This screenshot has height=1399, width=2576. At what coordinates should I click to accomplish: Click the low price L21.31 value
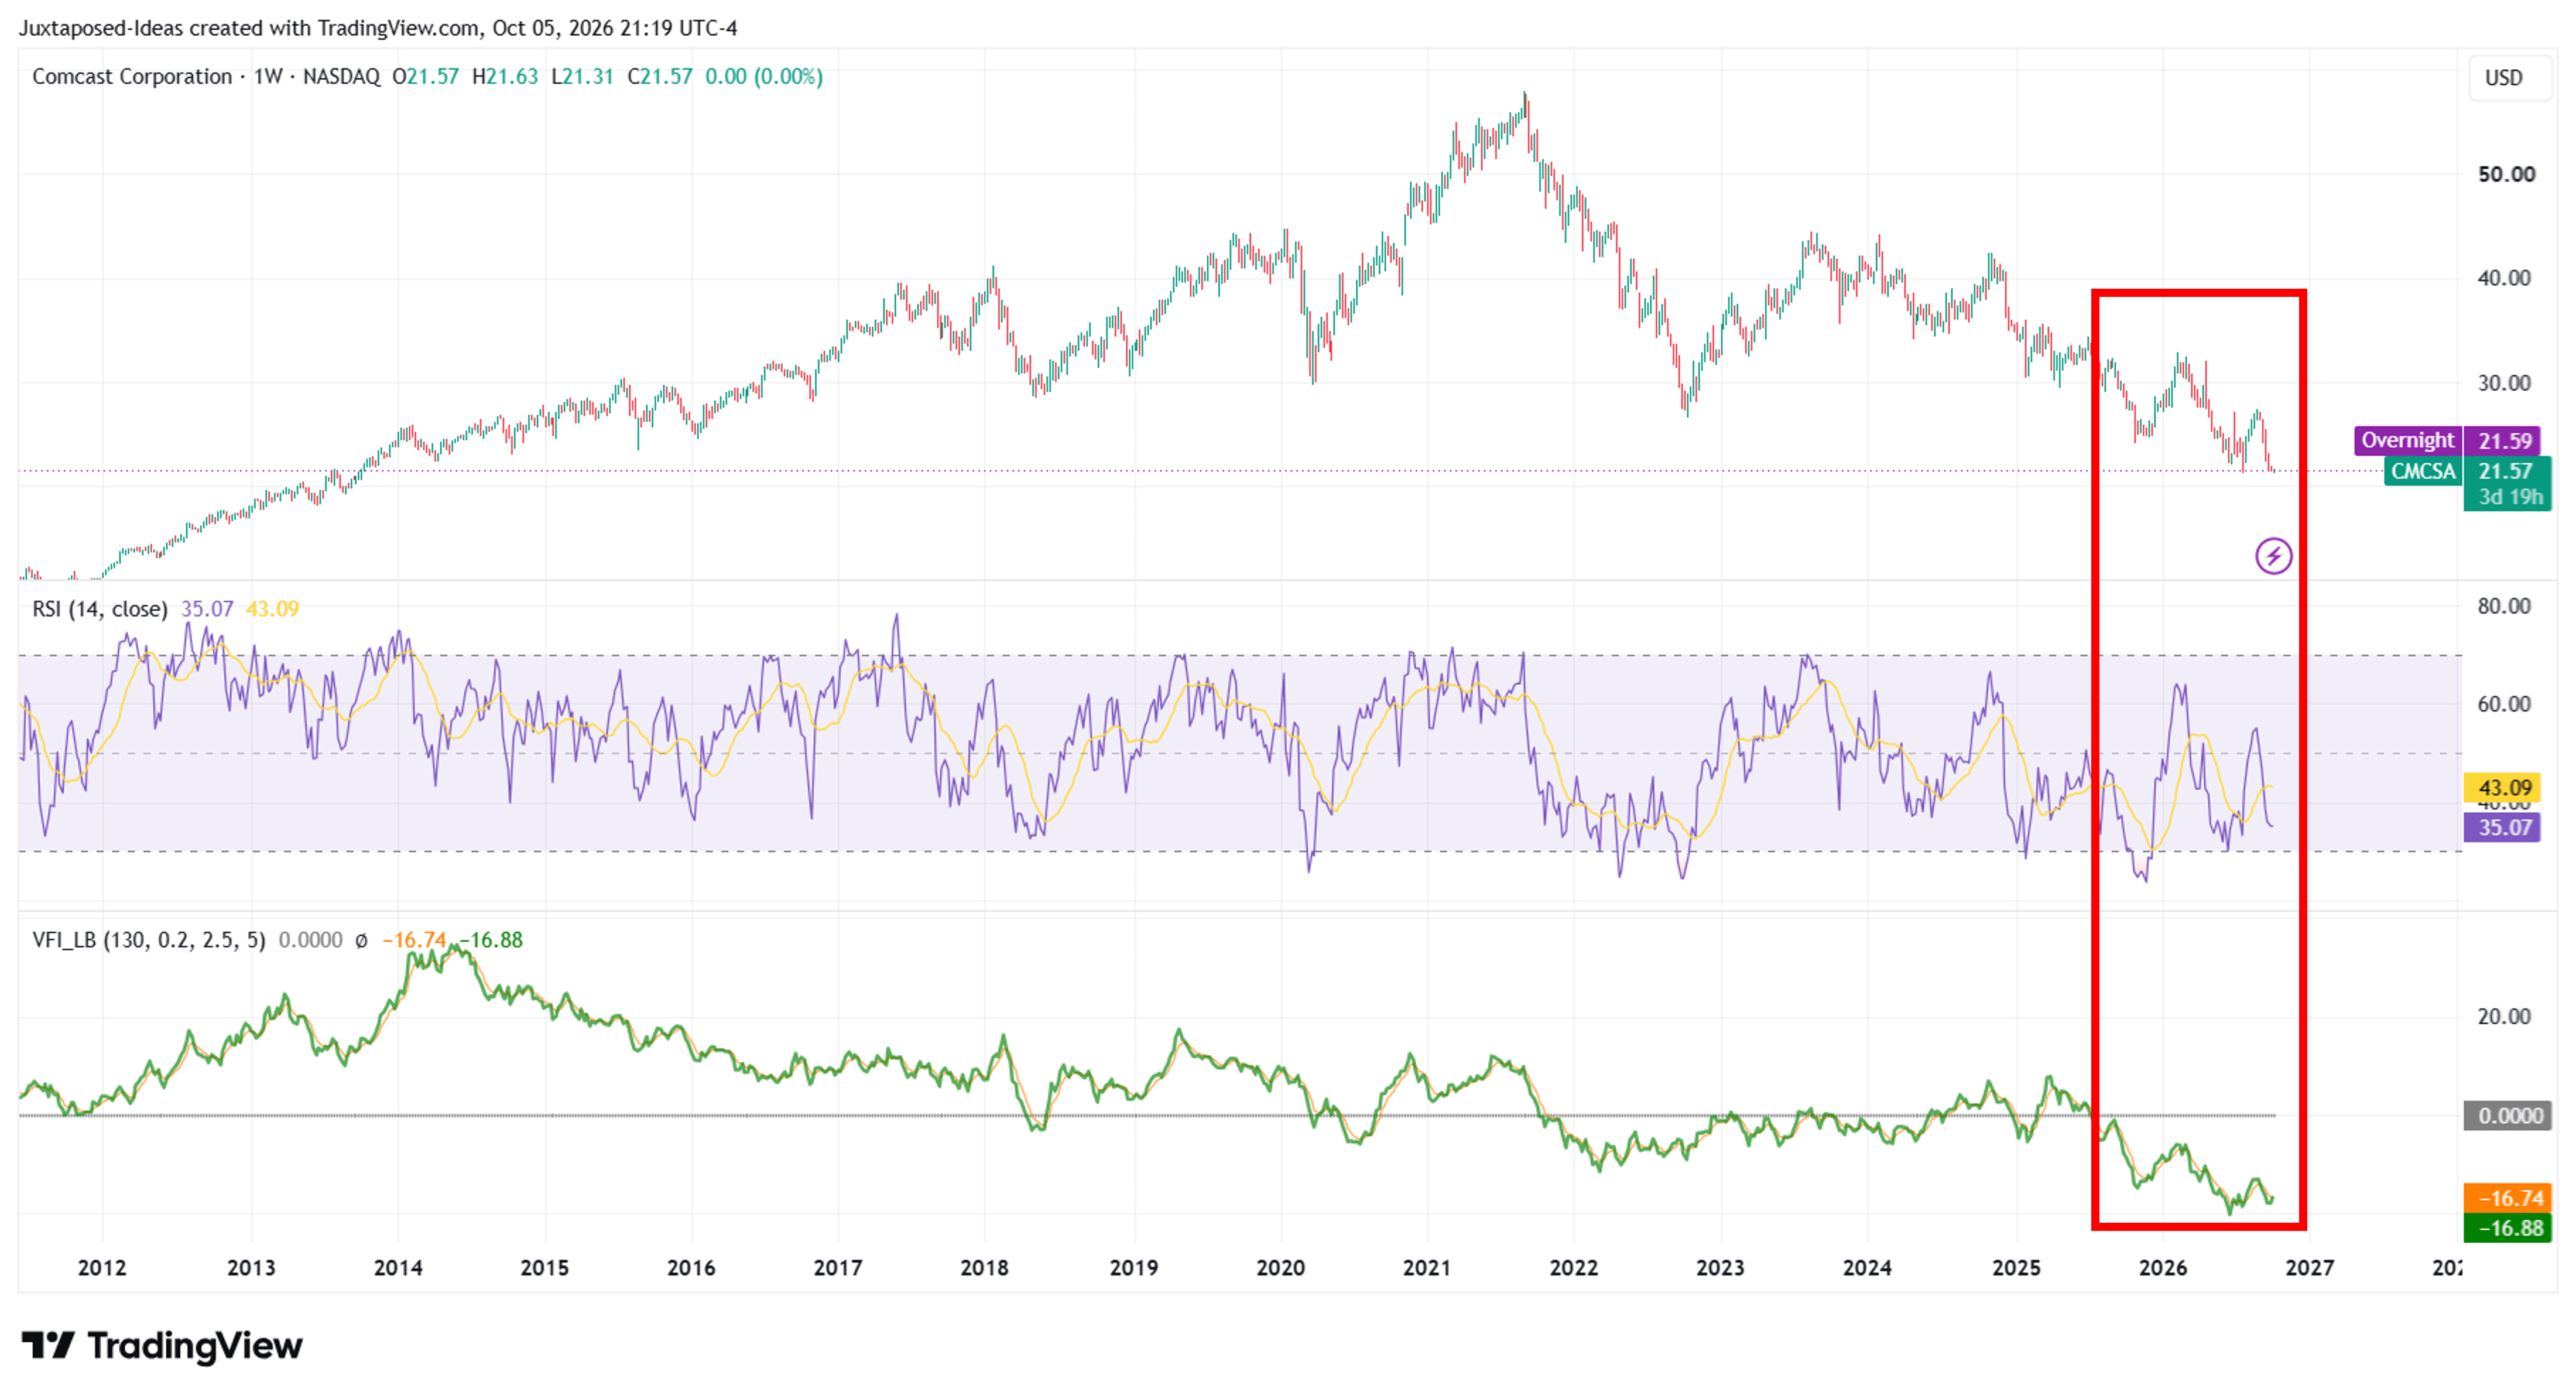[582, 77]
